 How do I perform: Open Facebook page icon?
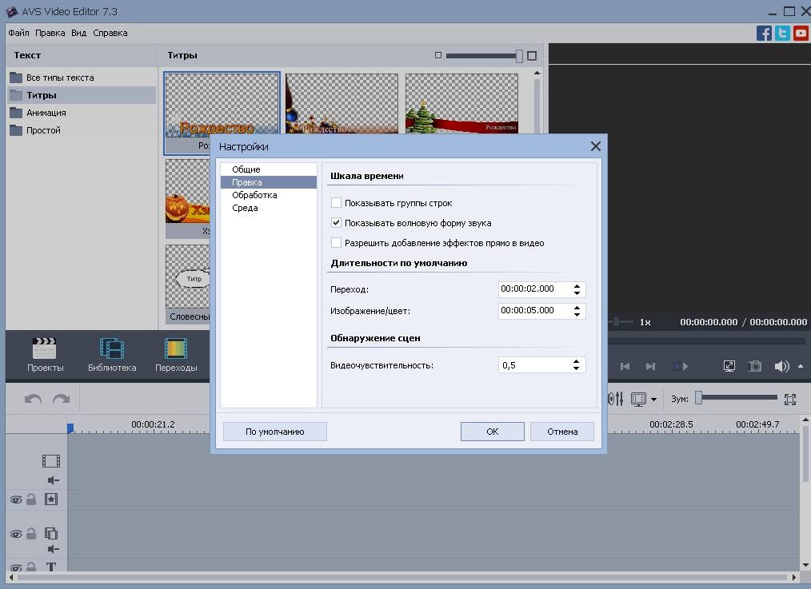[764, 33]
